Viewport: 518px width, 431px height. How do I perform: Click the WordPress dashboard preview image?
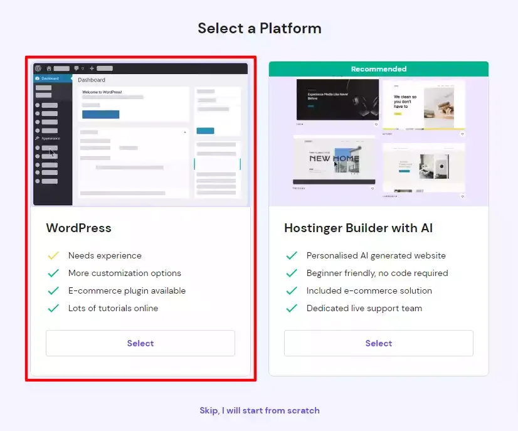click(x=140, y=134)
